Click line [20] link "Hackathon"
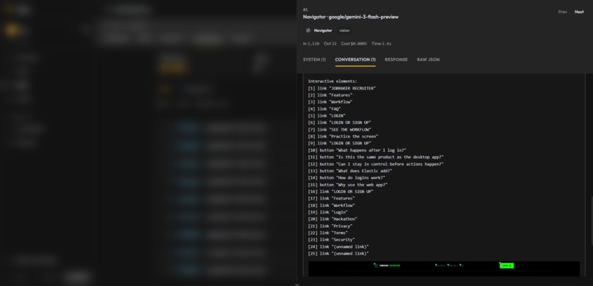Viewport: 593px width, 286px height. [x=333, y=219]
